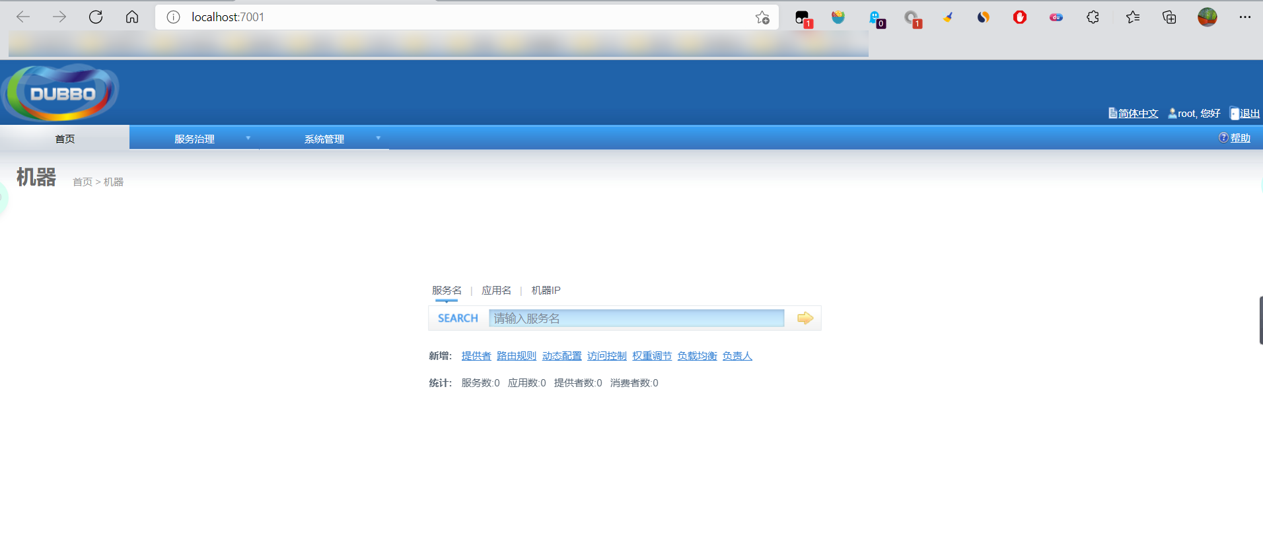
Task: Expand the 系统管理 dropdown menu
Action: 324,139
